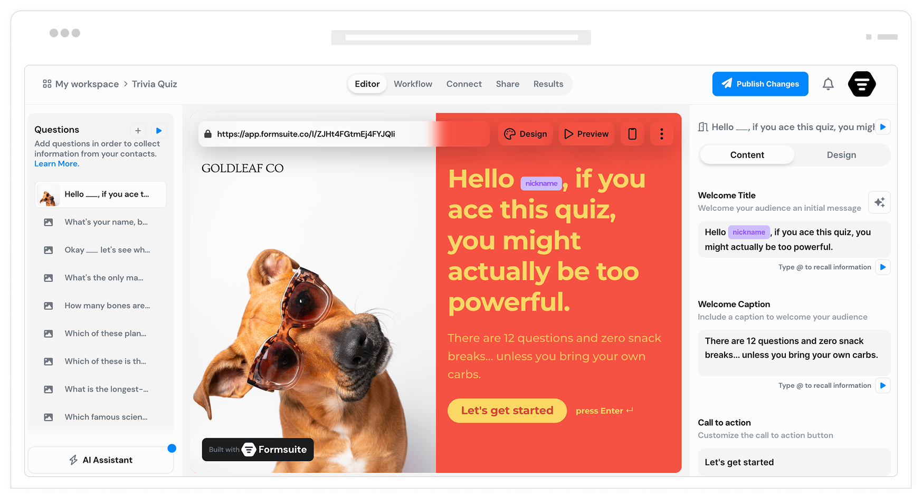
Task: Click the Call to action text field
Action: tap(794, 462)
